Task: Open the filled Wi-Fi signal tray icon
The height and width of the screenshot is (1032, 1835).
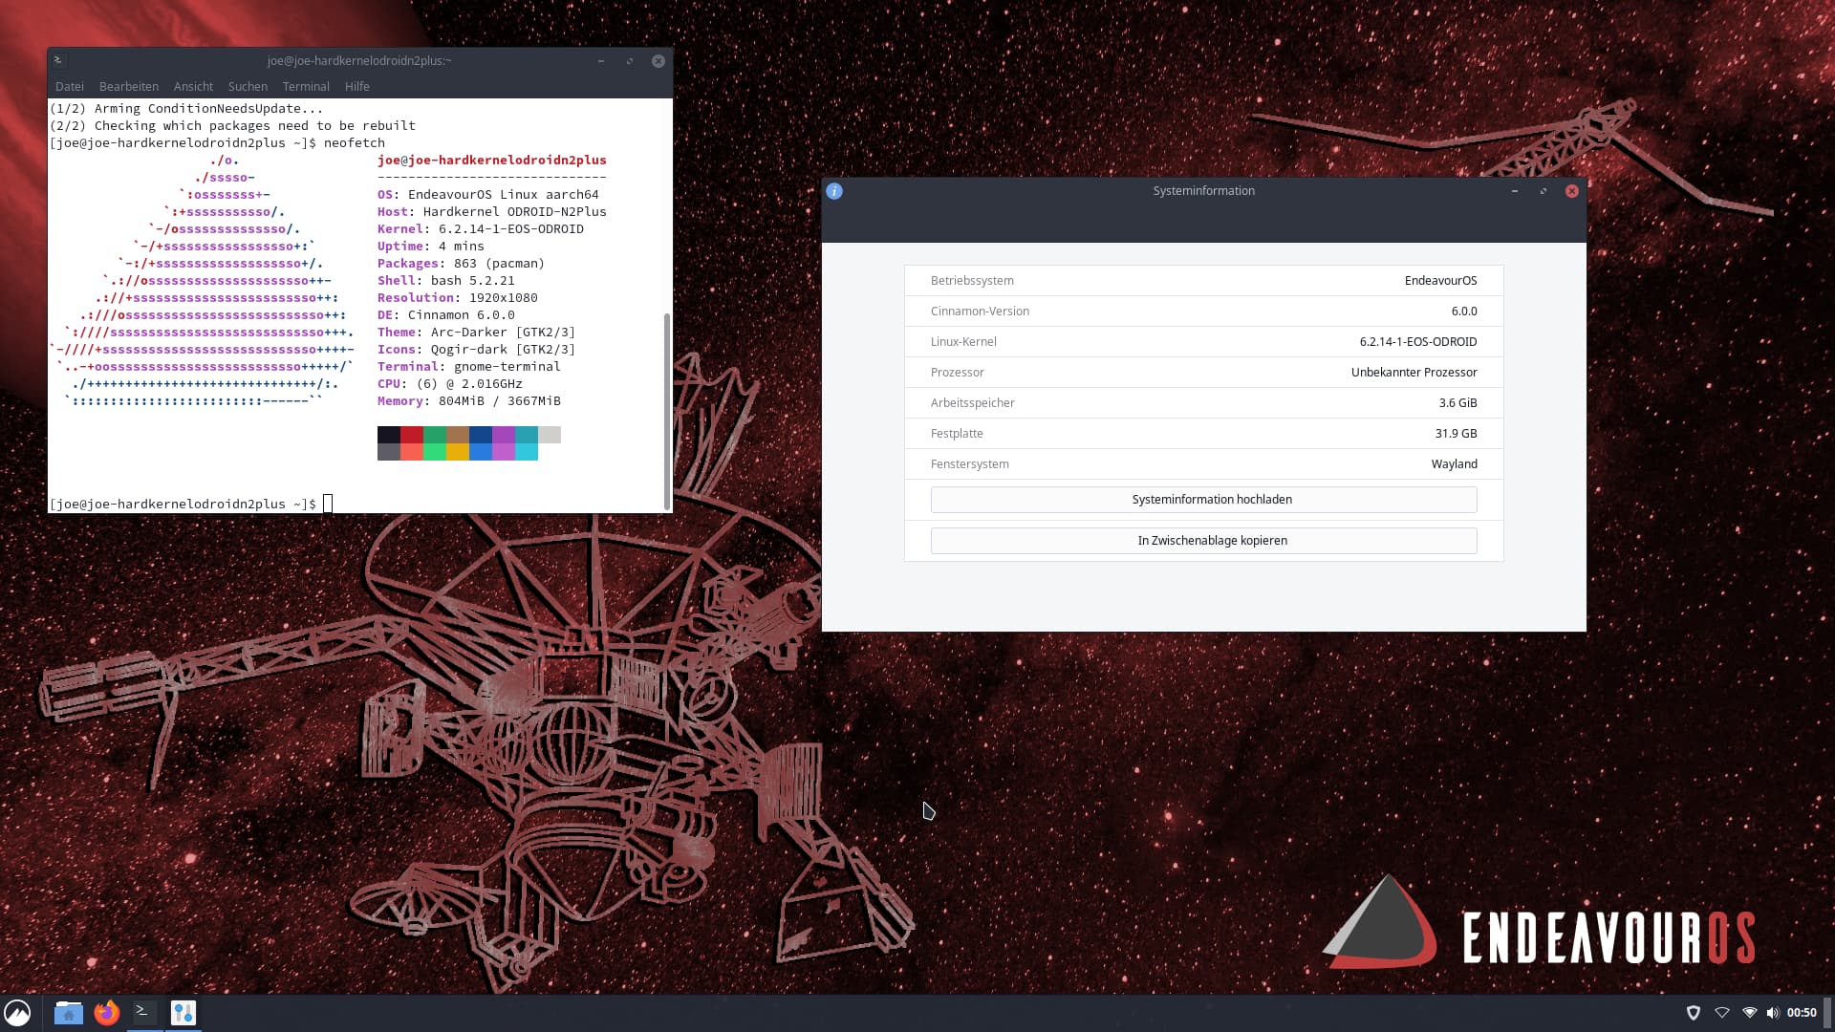Action: (1749, 1013)
